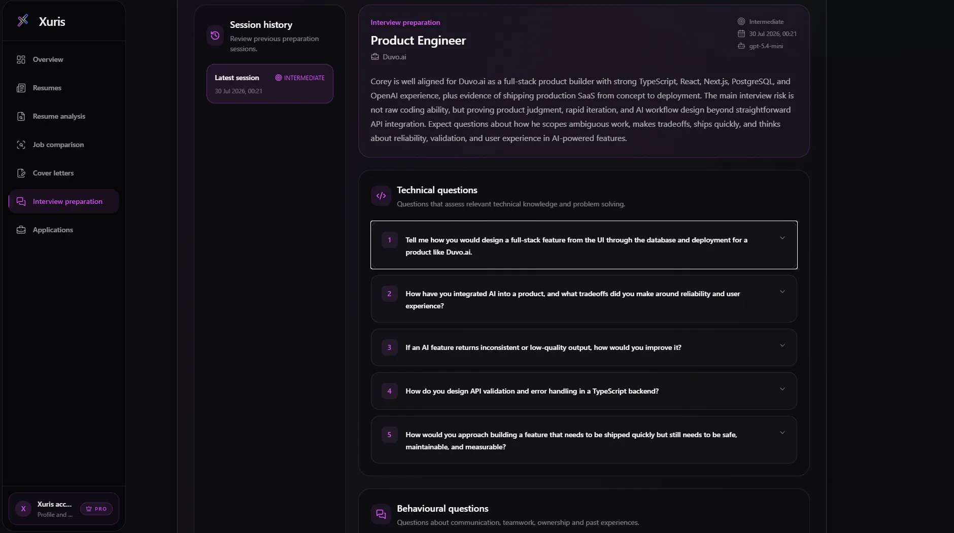954x533 pixels.
Task: Click the number 2 question badge
Action: (390, 294)
